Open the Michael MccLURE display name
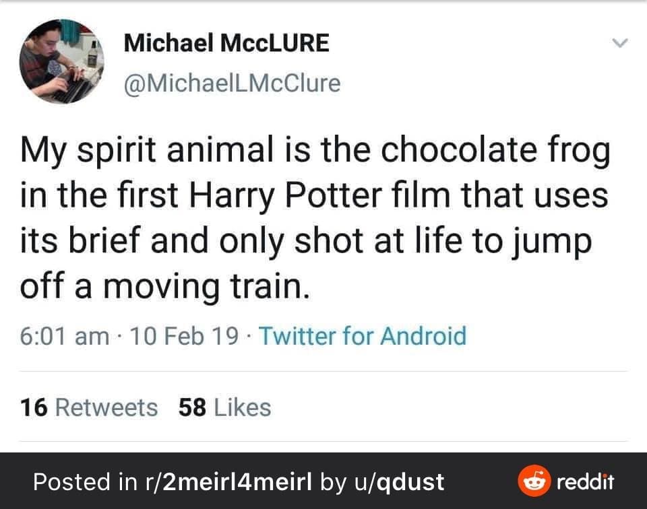Viewport: 647px width, 509px height. coord(226,44)
